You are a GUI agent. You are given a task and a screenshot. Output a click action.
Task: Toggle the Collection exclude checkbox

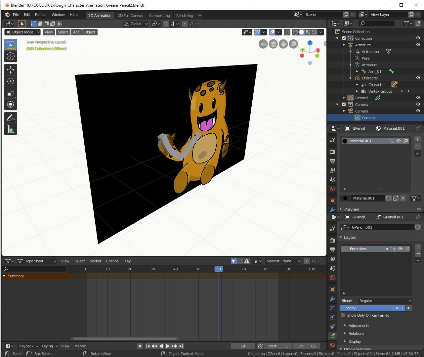344,38
